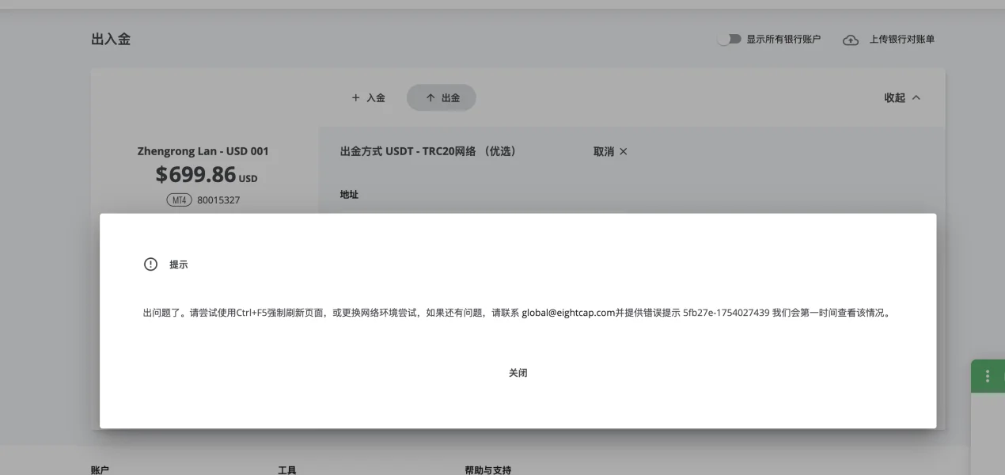
Task: Click the plus icon beside 入金
Action: (x=355, y=98)
